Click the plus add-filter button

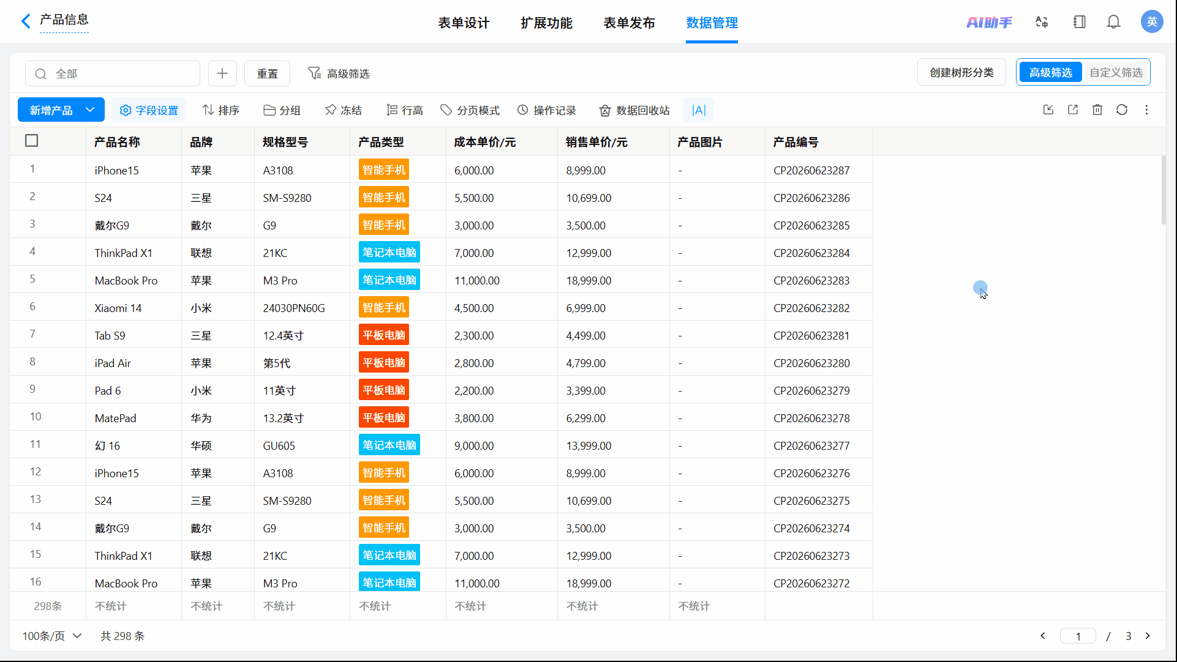(222, 73)
